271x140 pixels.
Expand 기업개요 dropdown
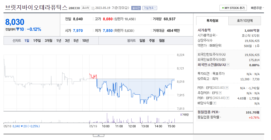pos(150,8)
